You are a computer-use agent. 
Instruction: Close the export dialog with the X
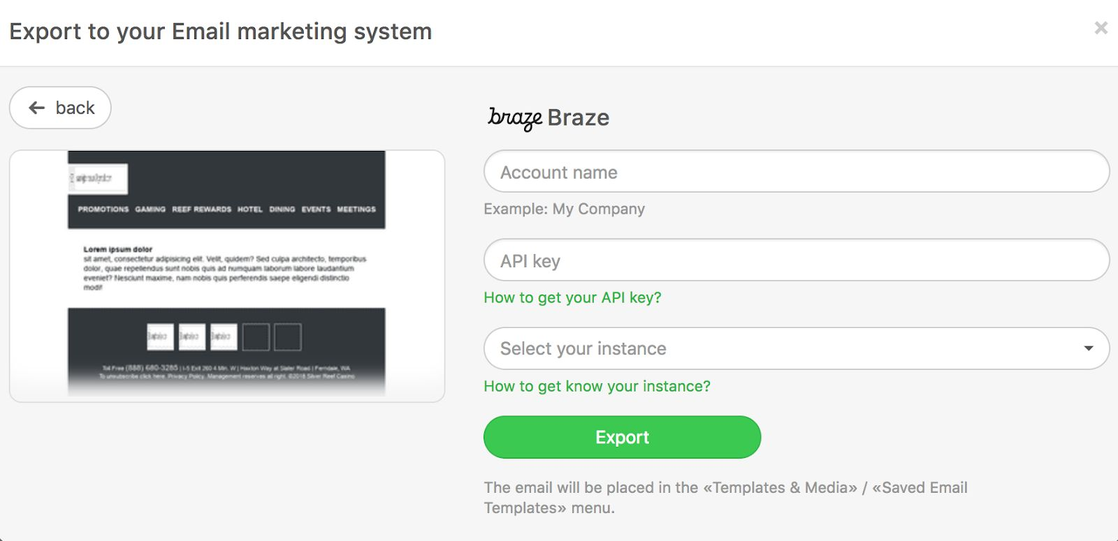point(1101,28)
